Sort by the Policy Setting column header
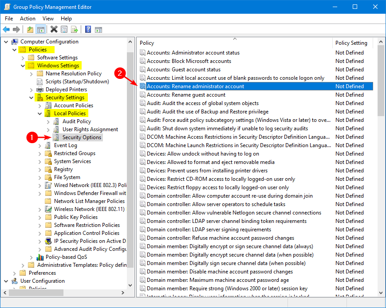Screen dimensions: 386x308 tap(351, 43)
